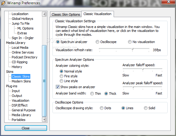The width and height of the screenshot is (176, 136).
Task: Switch to the Classic Visualization tab
Action: [x=97, y=14]
